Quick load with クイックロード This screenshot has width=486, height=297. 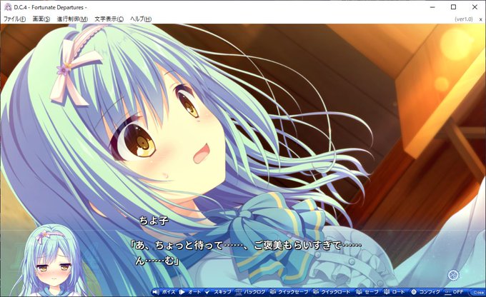pyautogui.click(x=332, y=292)
